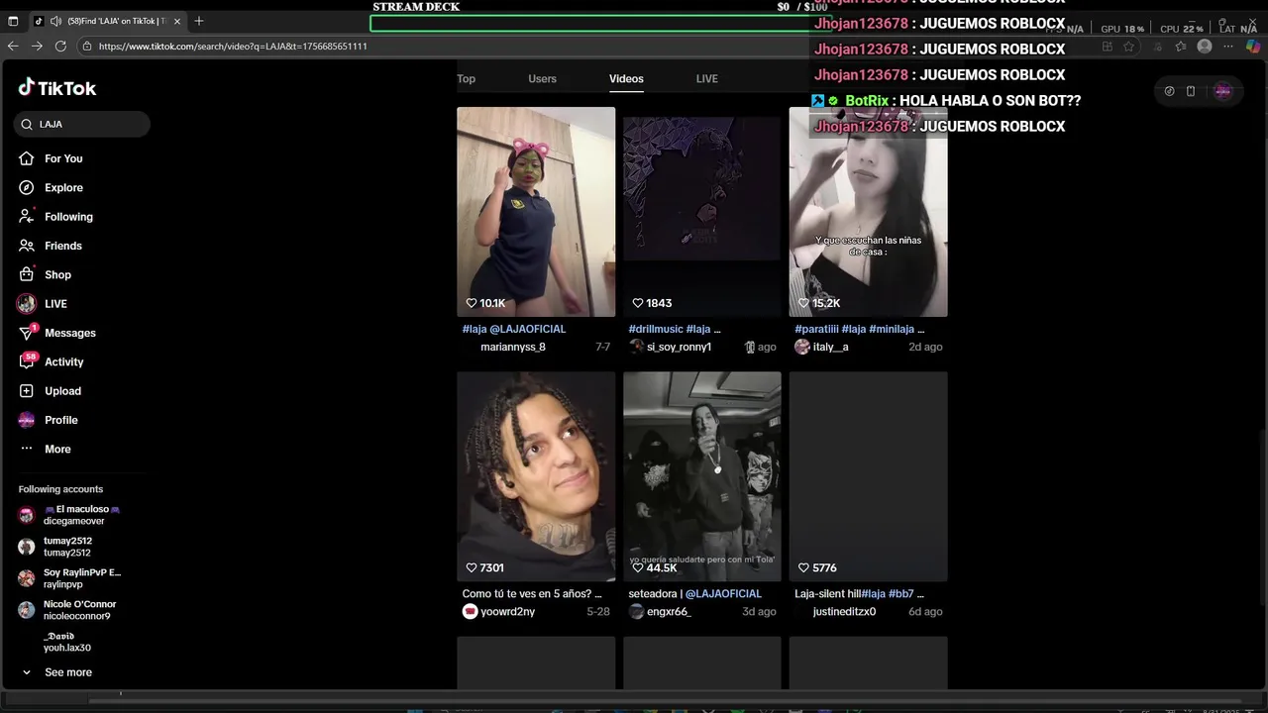
Task: Click the More three-dots icon
Action: [x=27, y=449]
